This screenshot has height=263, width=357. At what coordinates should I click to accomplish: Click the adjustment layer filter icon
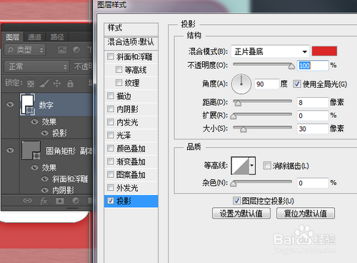pos(76,50)
